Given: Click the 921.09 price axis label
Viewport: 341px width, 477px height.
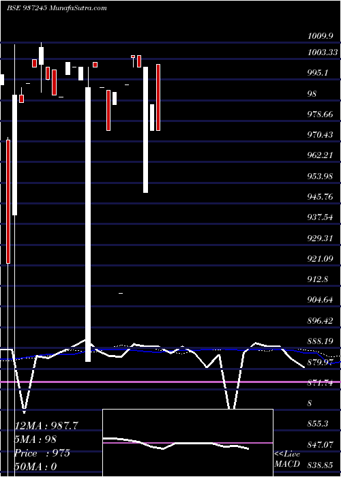Looking at the screenshot, I should [x=321, y=258].
